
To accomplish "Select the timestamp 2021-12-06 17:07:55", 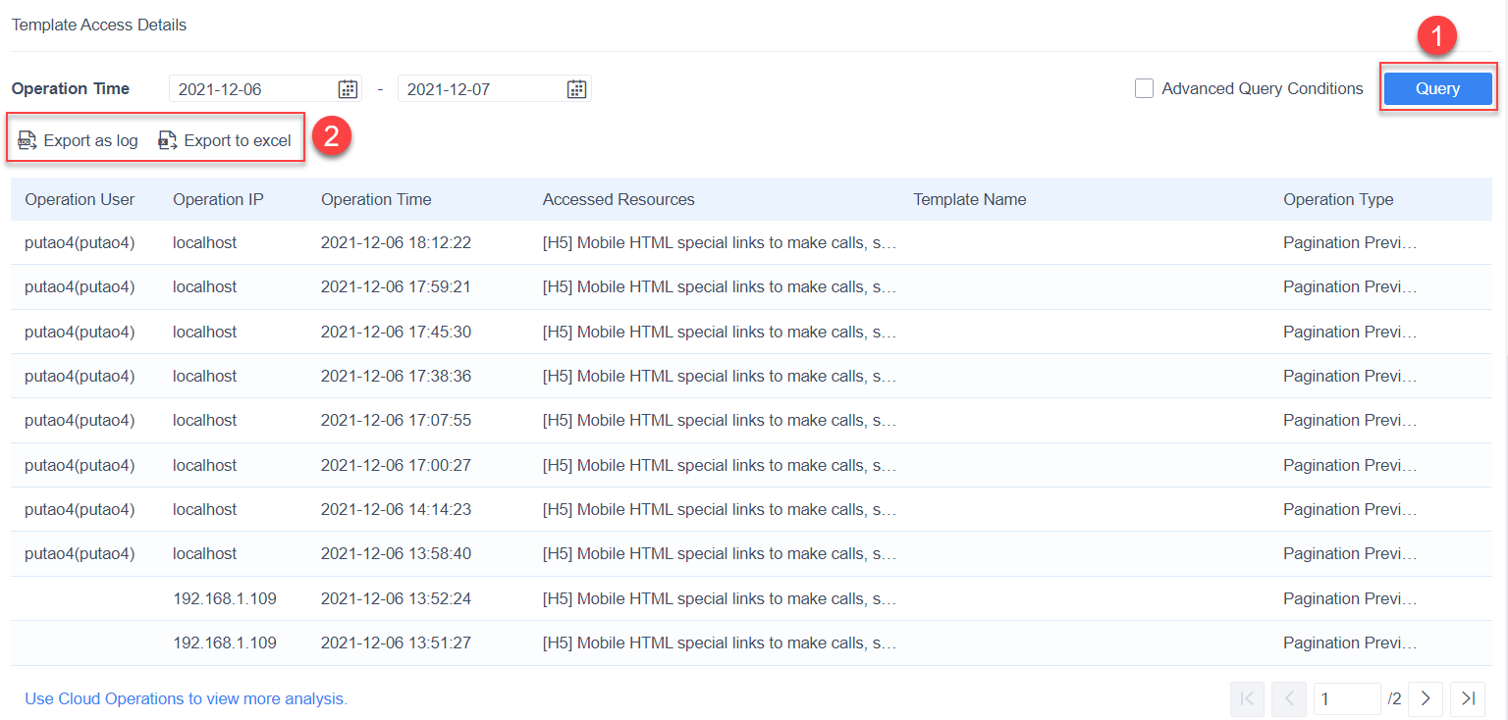I will pos(396,420).
